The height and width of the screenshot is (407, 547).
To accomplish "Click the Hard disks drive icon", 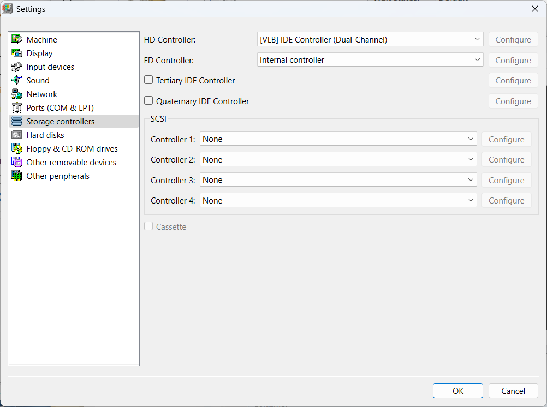I will coord(17,135).
